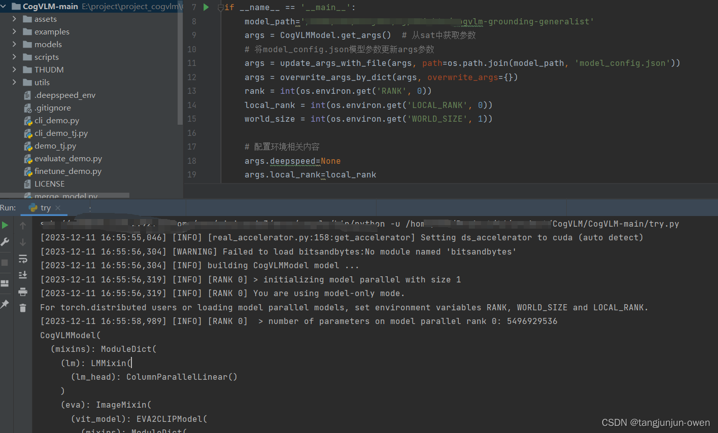Screen dimensions: 718x433
Task: Run main block from line 7 gutter arrow
Action: (x=206, y=8)
